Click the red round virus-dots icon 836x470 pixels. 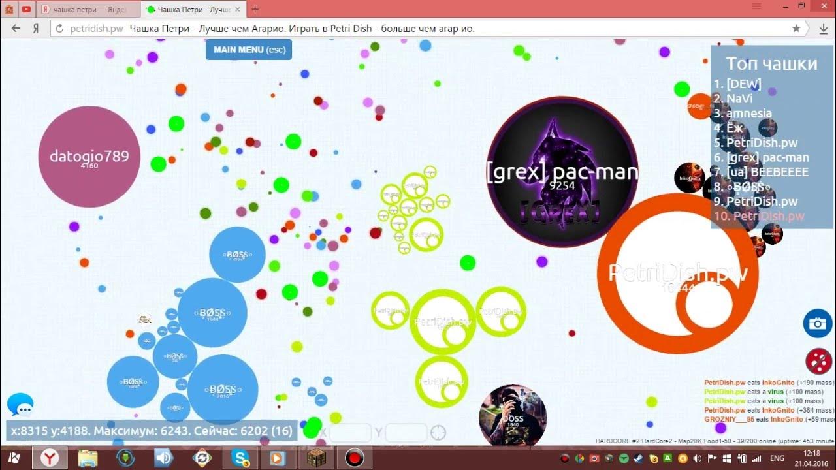pos(818,362)
